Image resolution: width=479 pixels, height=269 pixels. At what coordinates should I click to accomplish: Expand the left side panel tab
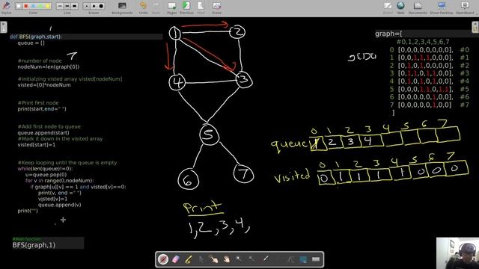(3, 27)
